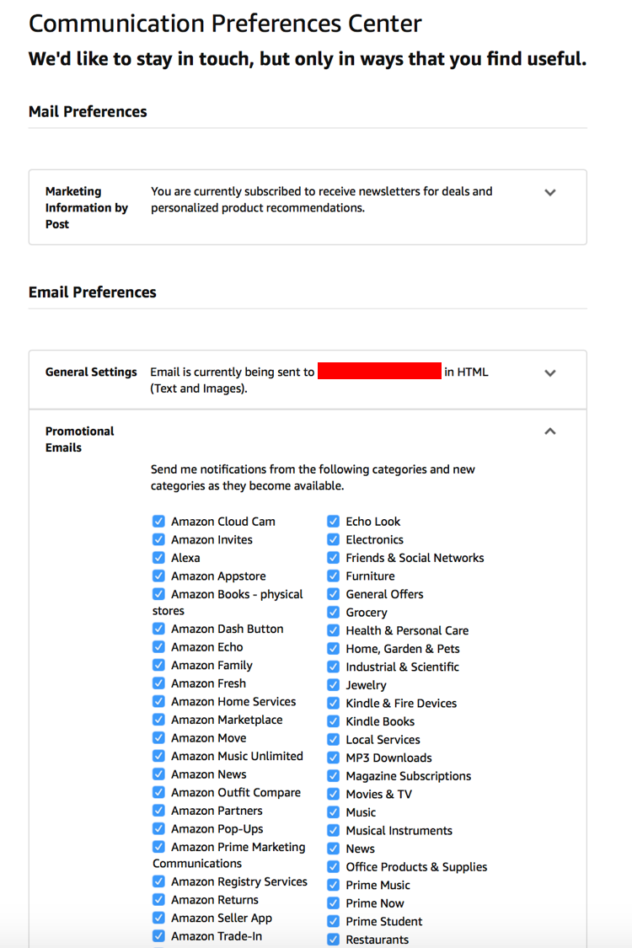Expand the Marketing Information by Post section

549,192
